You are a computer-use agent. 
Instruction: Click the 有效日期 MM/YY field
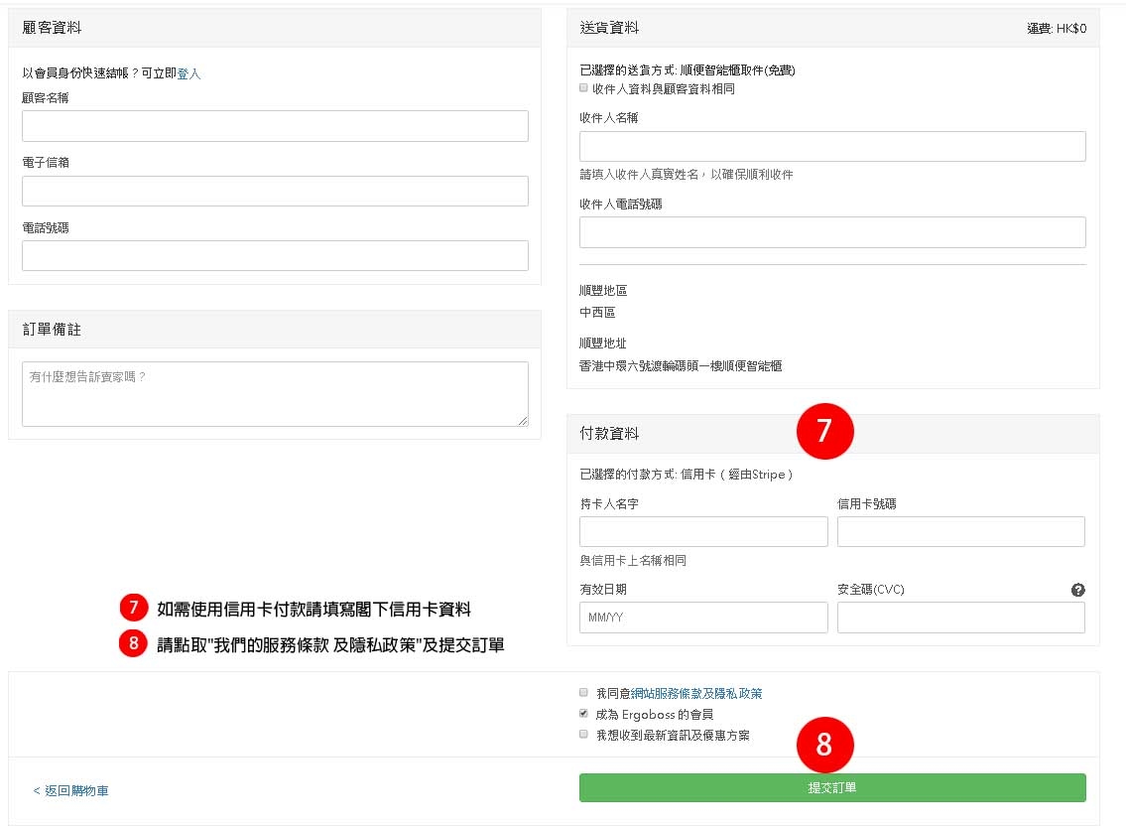(703, 618)
